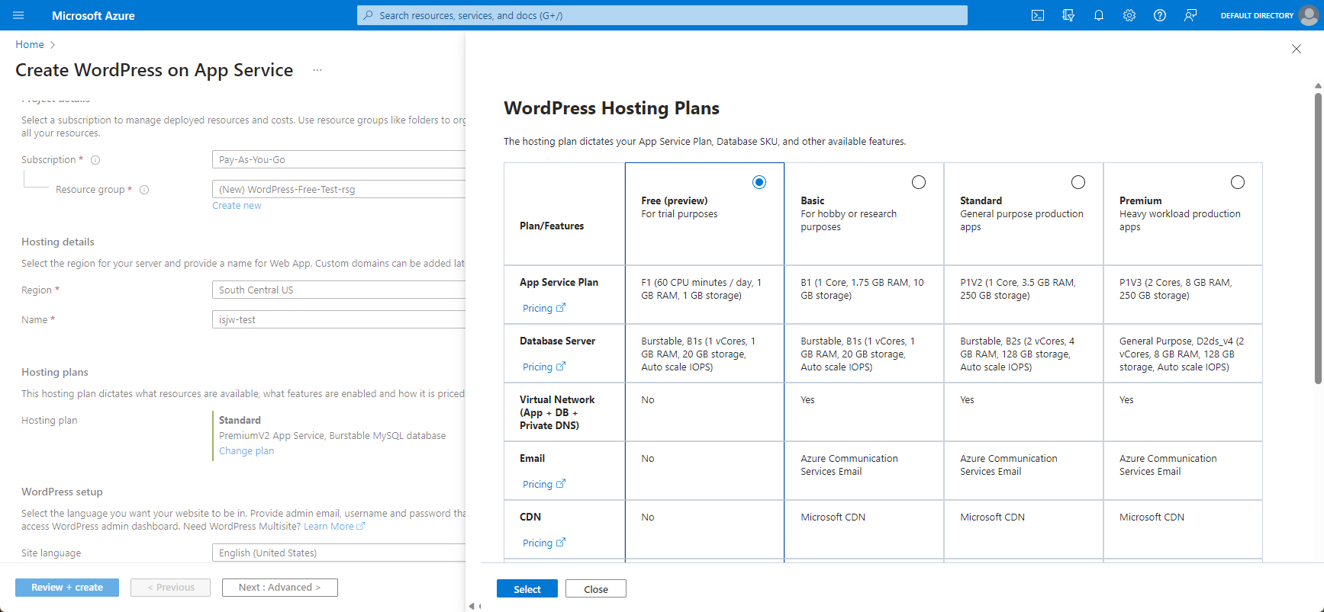1324x612 pixels.
Task: Click the Change plan link
Action: [x=246, y=451]
